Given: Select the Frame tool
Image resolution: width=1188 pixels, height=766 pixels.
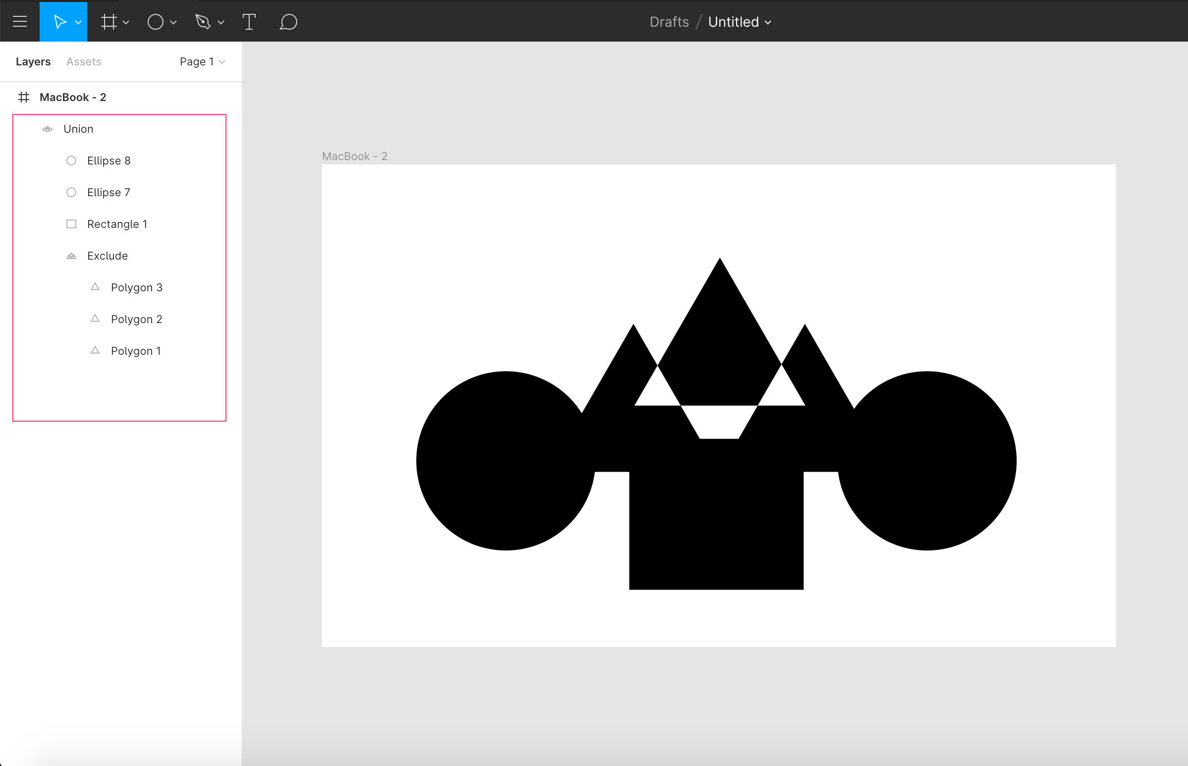Looking at the screenshot, I should pos(108,22).
